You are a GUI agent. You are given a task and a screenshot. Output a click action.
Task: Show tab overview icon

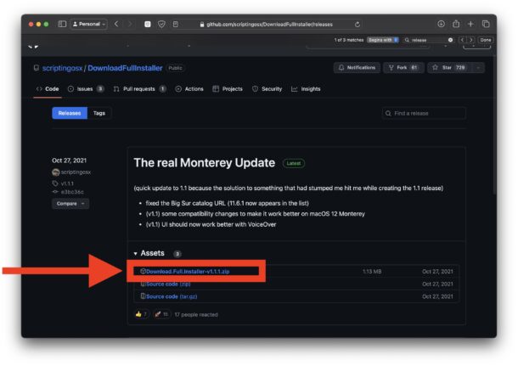[486, 24]
